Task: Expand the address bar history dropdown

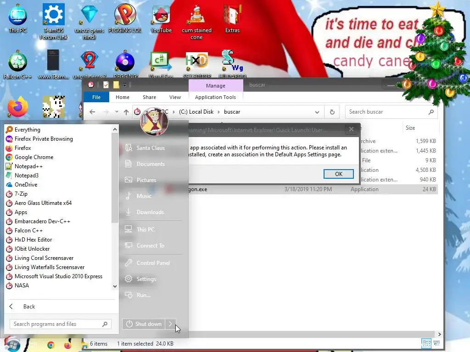Action: coord(317,112)
